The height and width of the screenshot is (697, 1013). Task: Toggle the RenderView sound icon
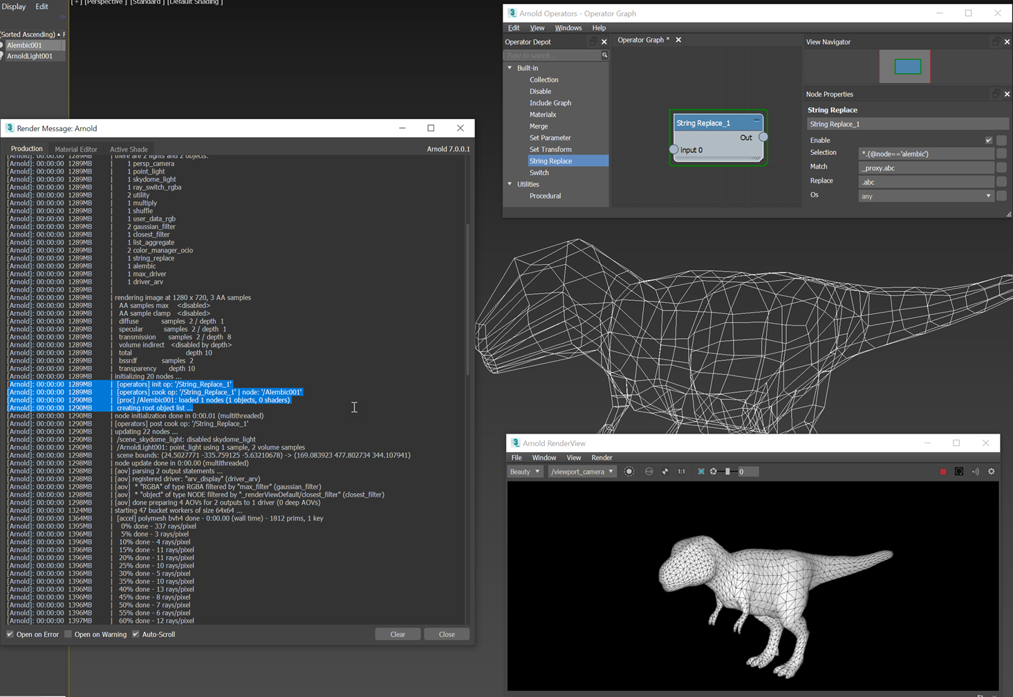pos(976,472)
